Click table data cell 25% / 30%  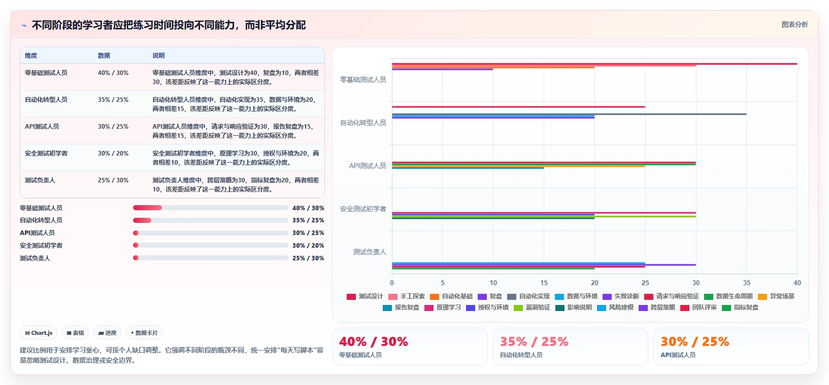[113, 180]
